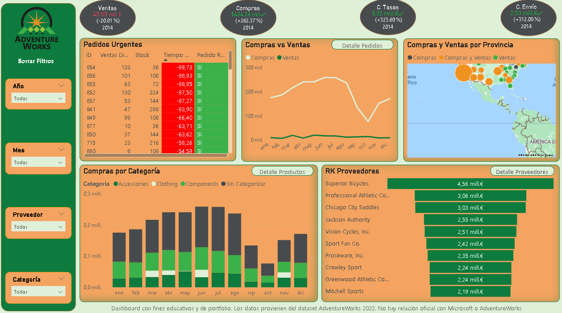Click the C. Tasas KPI oval card
Image resolution: width=562 pixels, height=313 pixels.
point(387,17)
